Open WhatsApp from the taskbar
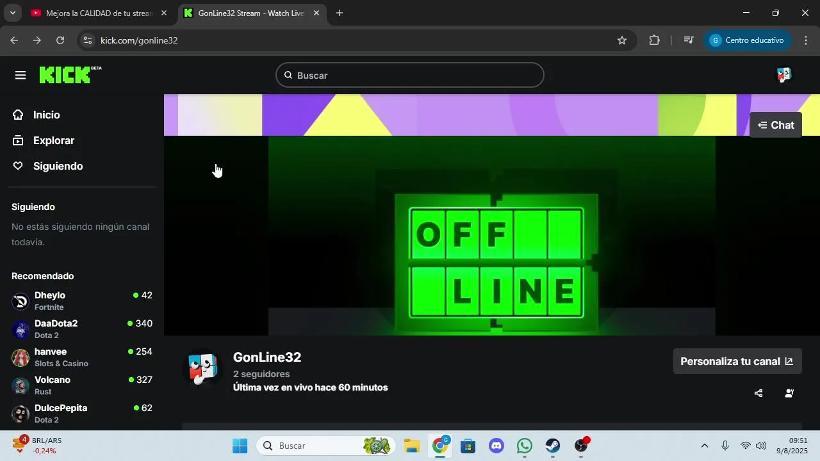 [x=525, y=446]
